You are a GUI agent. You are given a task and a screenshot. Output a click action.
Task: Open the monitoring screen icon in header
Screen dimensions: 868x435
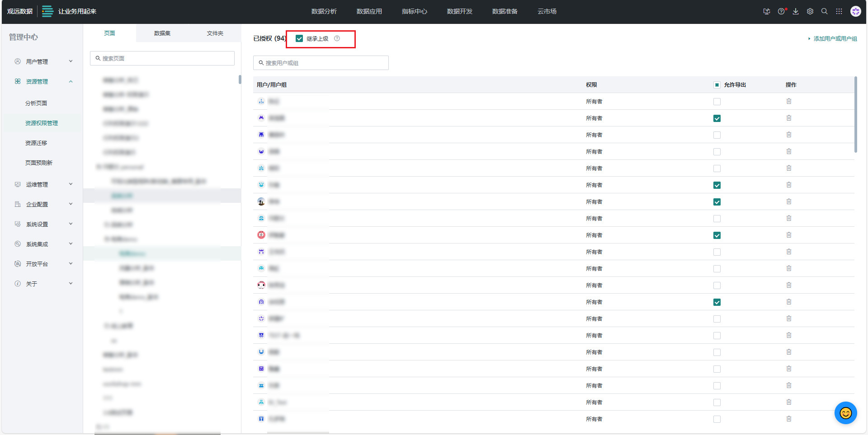(766, 11)
